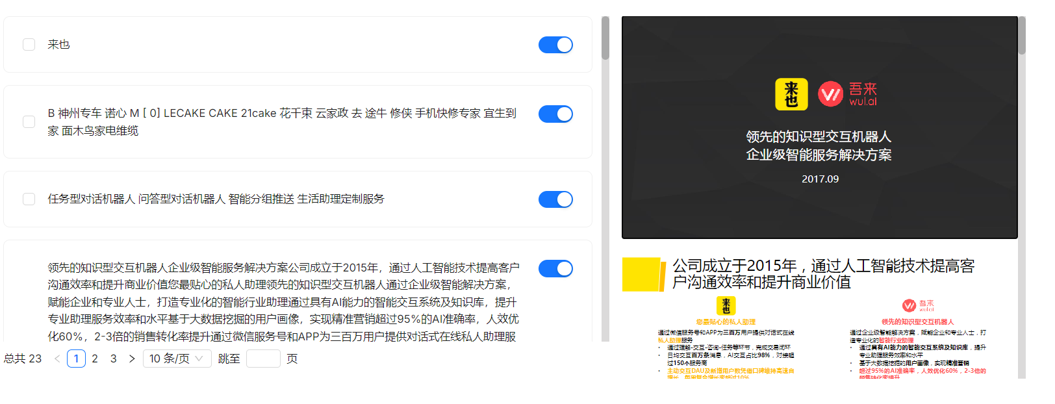Jump to page 3 in pagination

[x=114, y=359]
